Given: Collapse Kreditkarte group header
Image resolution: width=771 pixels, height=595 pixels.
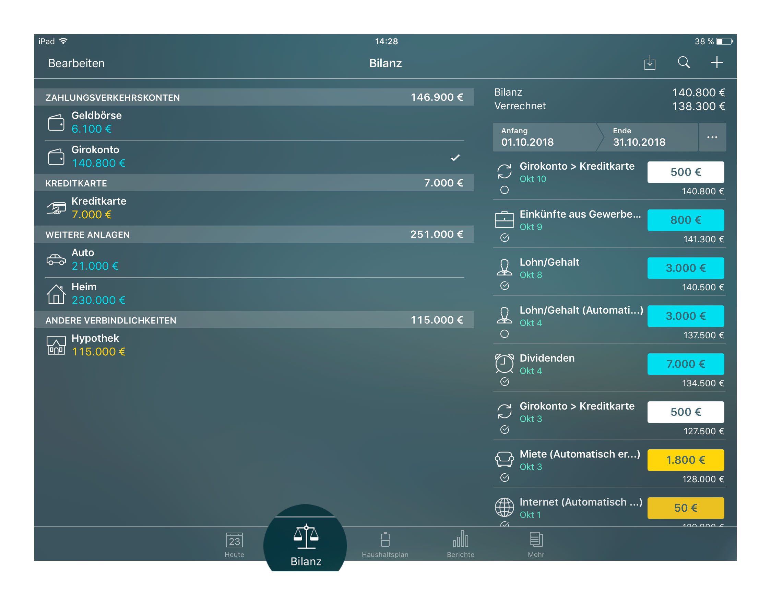Looking at the screenshot, I should 254,183.
